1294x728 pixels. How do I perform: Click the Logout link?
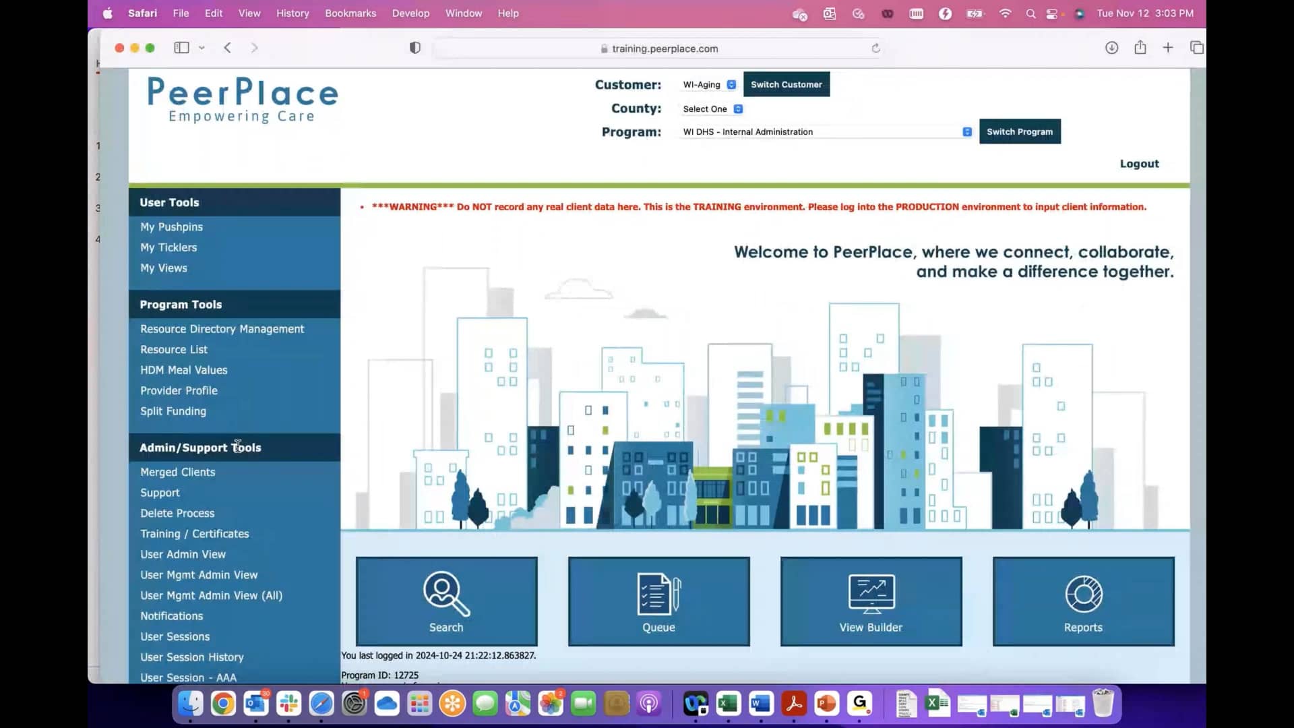click(x=1138, y=163)
